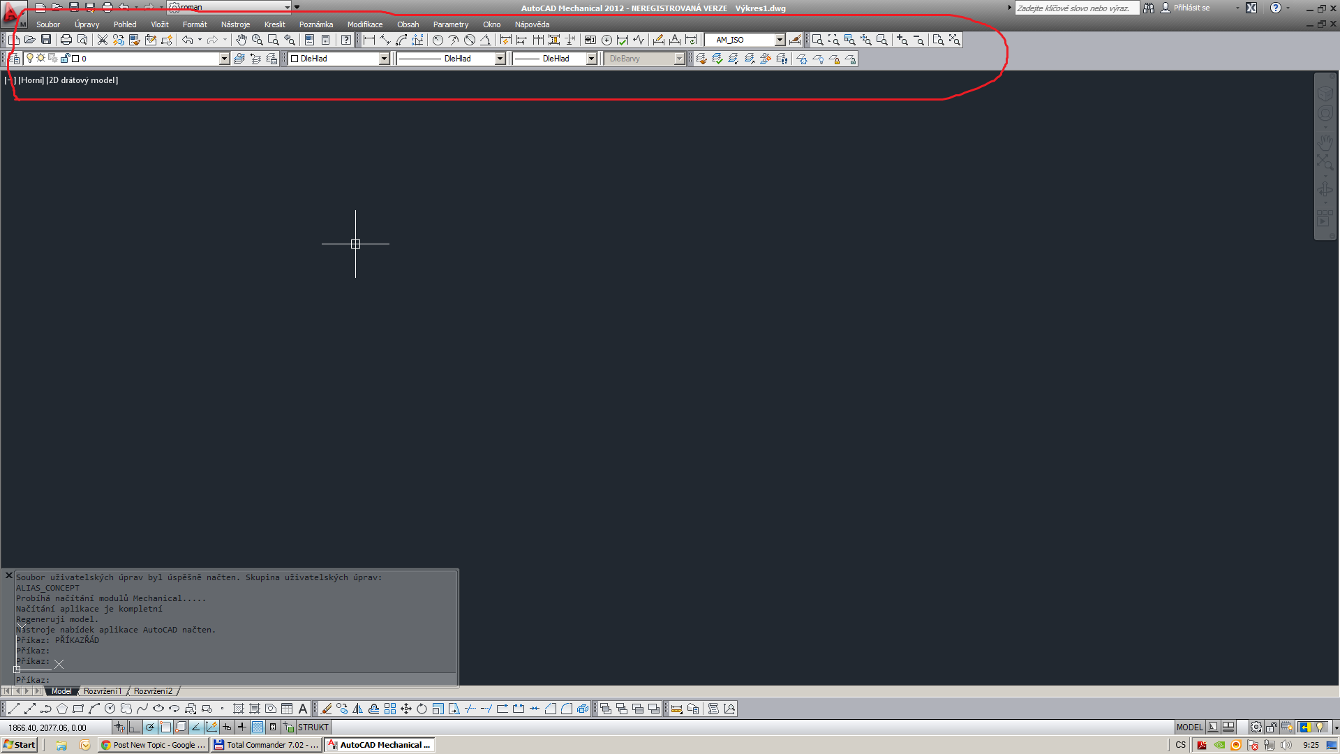Expand the roman workspace dropdown in the title bar
The height and width of the screenshot is (754, 1340).
coord(287,7)
